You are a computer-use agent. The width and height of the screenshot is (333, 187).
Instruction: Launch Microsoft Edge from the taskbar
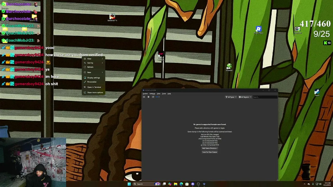point(181,184)
